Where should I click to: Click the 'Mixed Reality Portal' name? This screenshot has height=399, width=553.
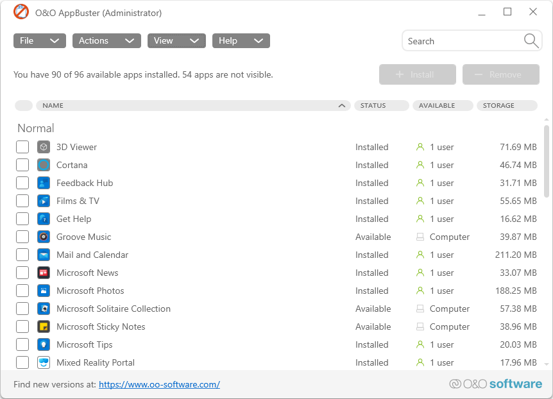[x=96, y=362]
